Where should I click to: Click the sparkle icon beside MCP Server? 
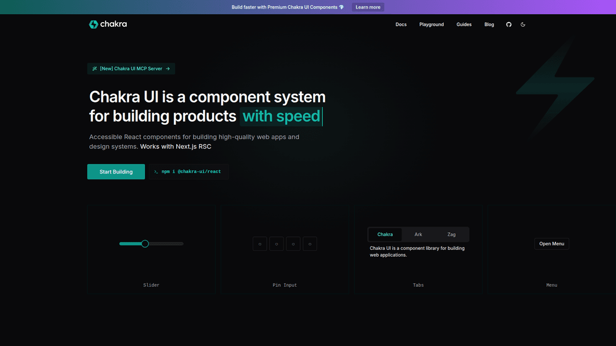pos(95,69)
